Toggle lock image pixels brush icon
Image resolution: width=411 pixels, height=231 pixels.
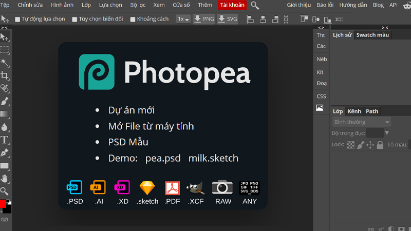[361, 145]
